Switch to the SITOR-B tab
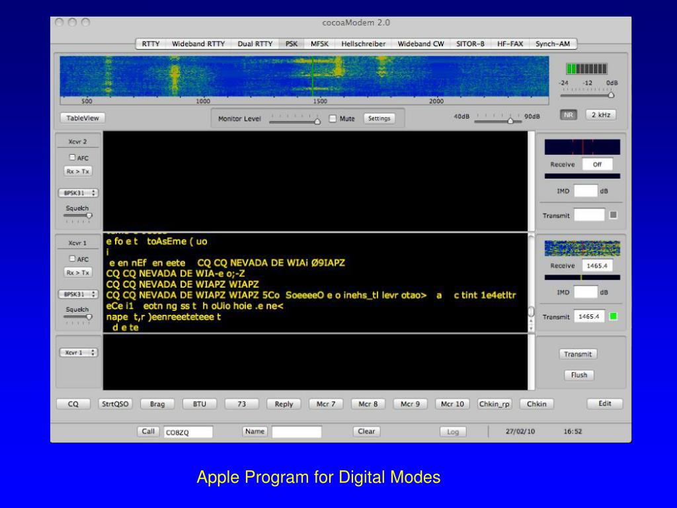This screenshot has width=677, height=508. pos(470,44)
